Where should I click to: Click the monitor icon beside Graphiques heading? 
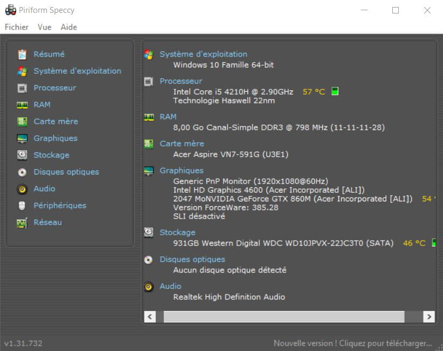coord(149,171)
